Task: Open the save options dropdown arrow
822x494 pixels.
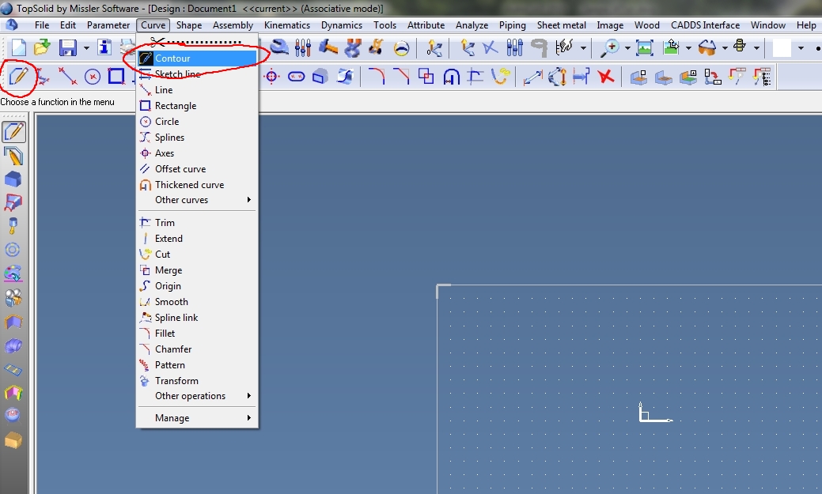Action: (x=86, y=48)
